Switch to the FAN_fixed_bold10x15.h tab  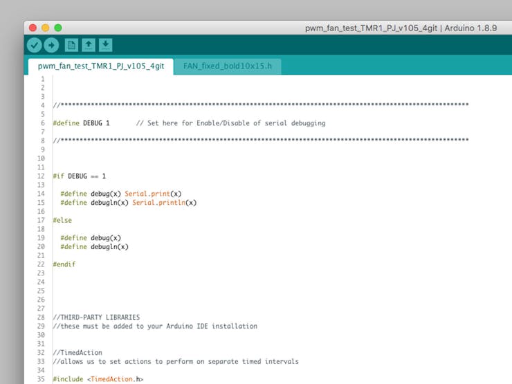[227, 66]
